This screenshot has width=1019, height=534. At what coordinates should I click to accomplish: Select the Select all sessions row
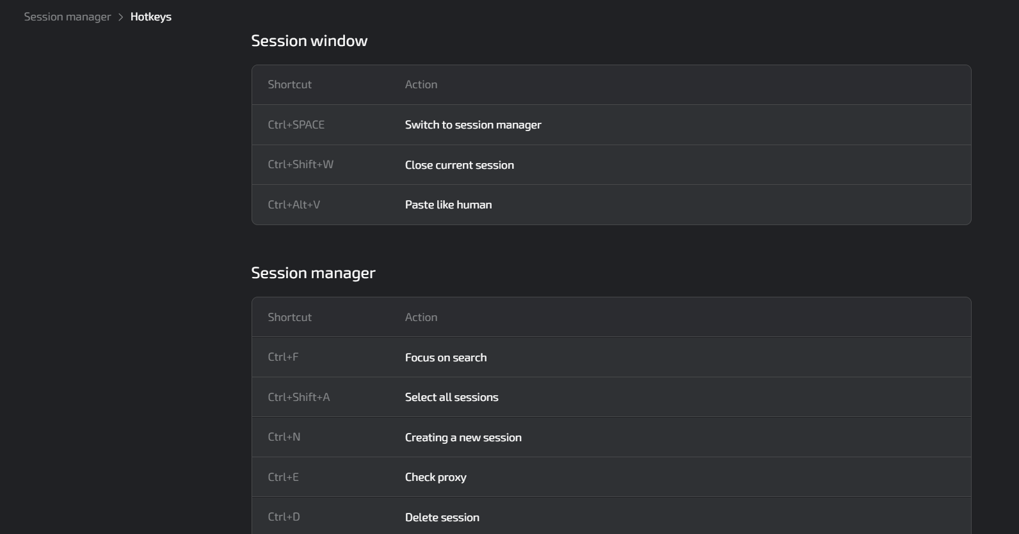451,397
